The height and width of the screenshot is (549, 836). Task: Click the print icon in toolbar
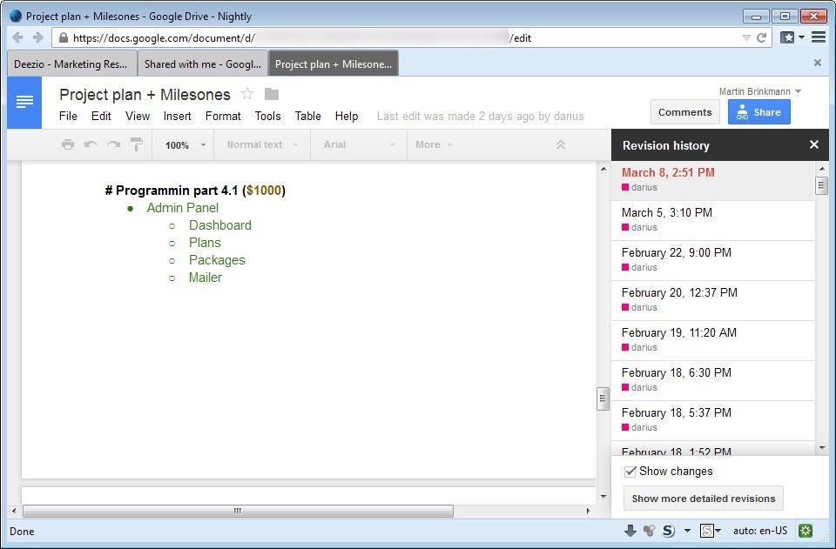click(68, 144)
